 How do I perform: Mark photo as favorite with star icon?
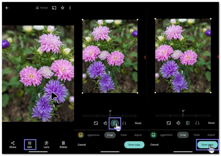point(63,8)
